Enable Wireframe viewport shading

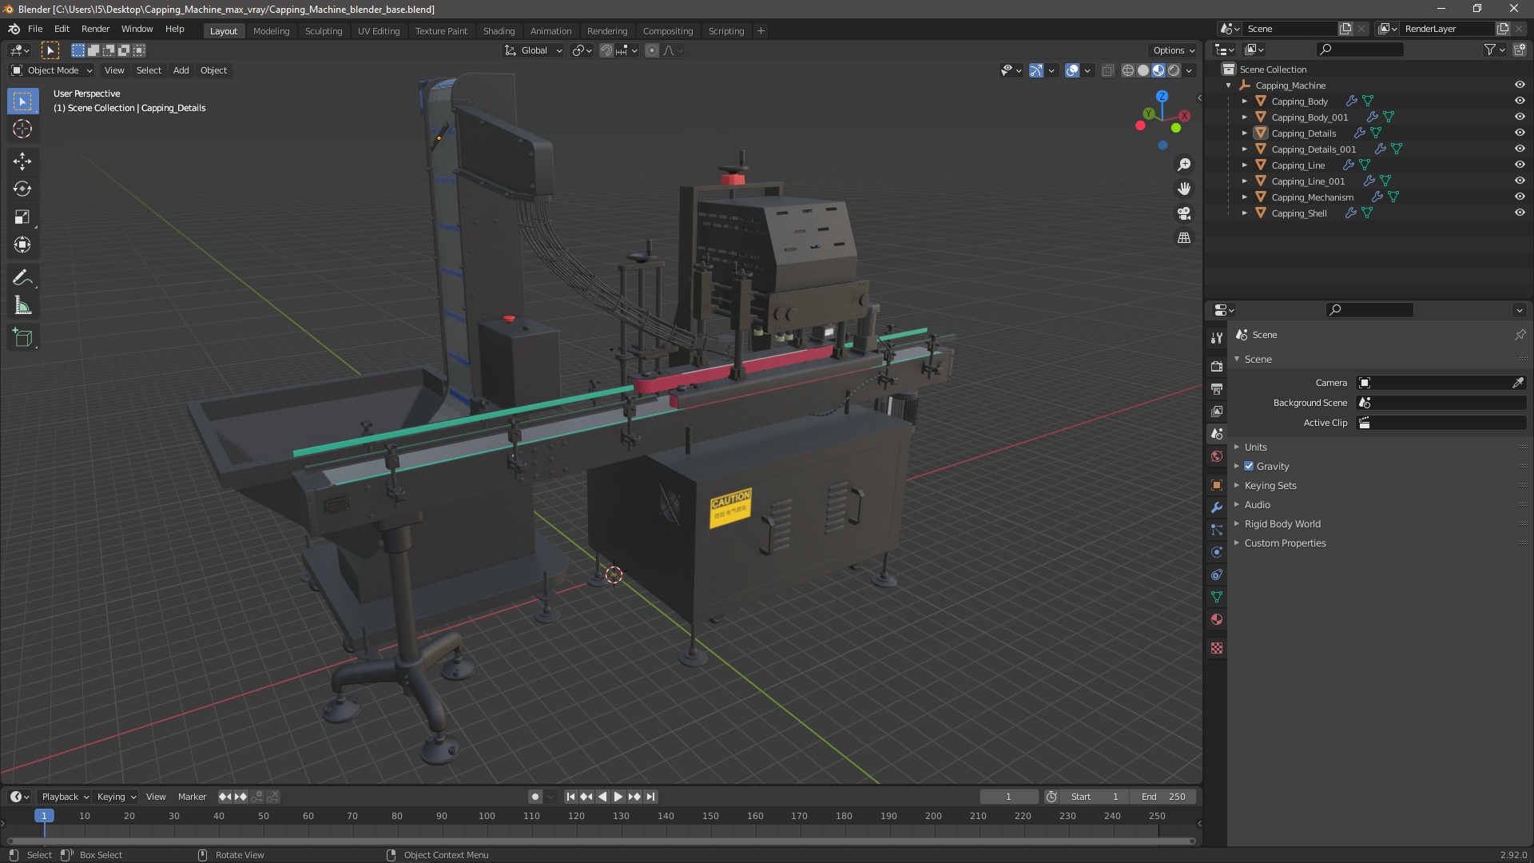pyautogui.click(x=1127, y=70)
